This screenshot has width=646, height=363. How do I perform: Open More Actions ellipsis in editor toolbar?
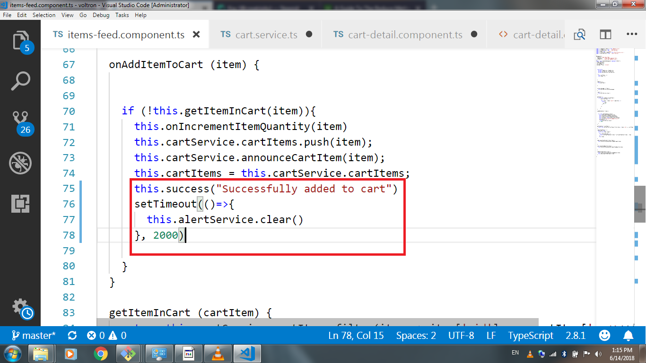tap(632, 34)
